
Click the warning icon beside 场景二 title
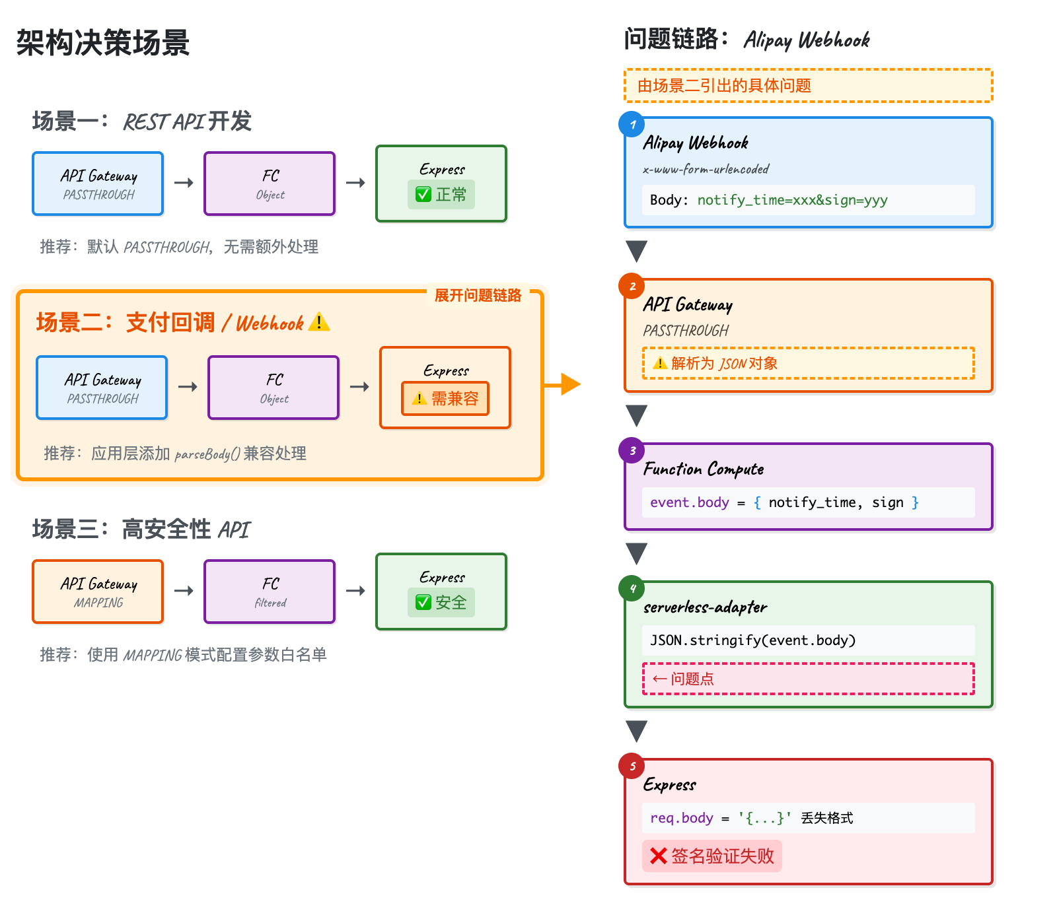[x=320, y=322]
